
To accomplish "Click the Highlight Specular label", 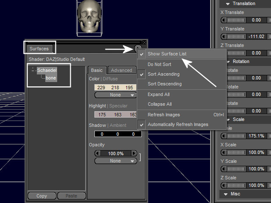I will click(x=108, y=106).
